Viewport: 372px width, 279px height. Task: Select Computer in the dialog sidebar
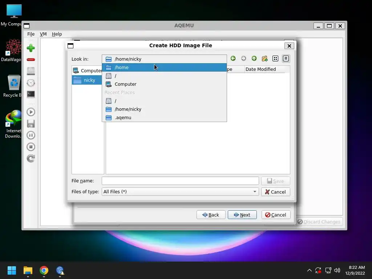click(x=87, y=70)
